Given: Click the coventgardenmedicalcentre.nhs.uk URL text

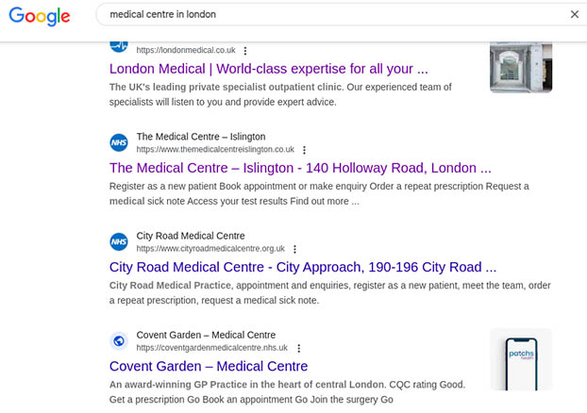Looking at the screenshot, I should point(212,348).
